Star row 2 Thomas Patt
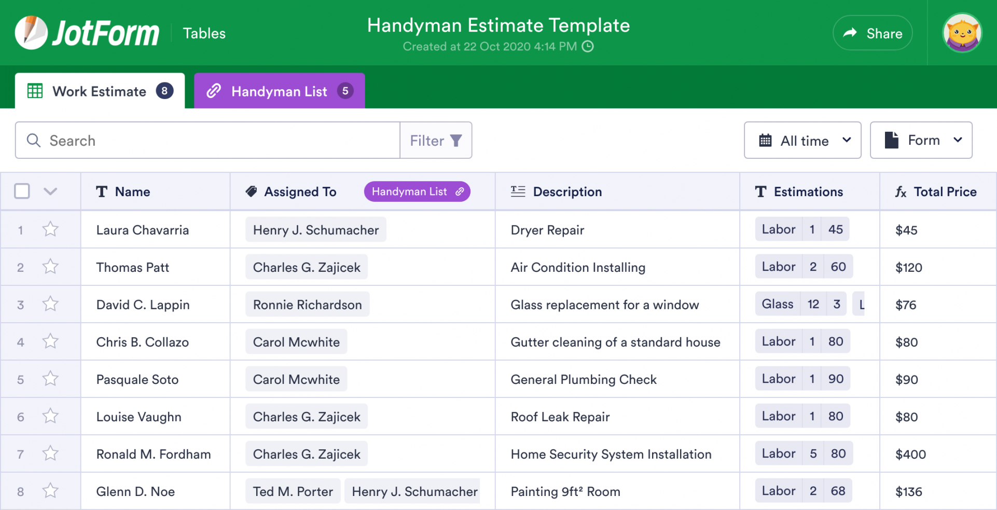997x510 pixels. coord(50,266)
